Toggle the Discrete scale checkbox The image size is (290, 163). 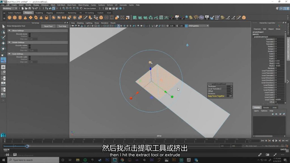tap(29, 57)
